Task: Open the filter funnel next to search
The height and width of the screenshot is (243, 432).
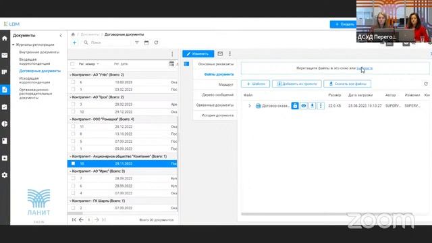Action: [137, 43]
